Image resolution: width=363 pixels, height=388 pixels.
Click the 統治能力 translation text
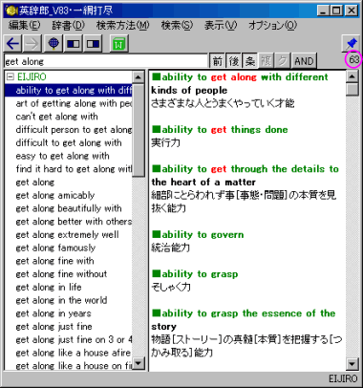(x=170, y=248)
